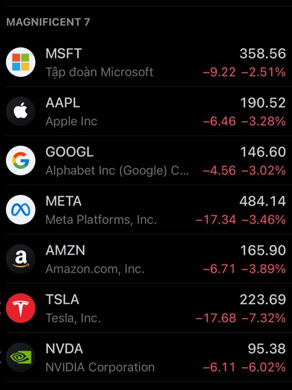Tap the NVIDIA logo icon
The image size is (292, 390).
20,357
